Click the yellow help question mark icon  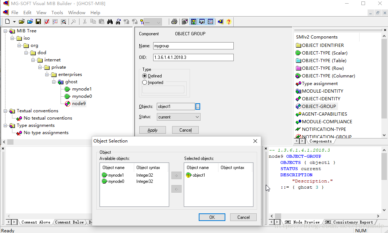click(229, 22)
